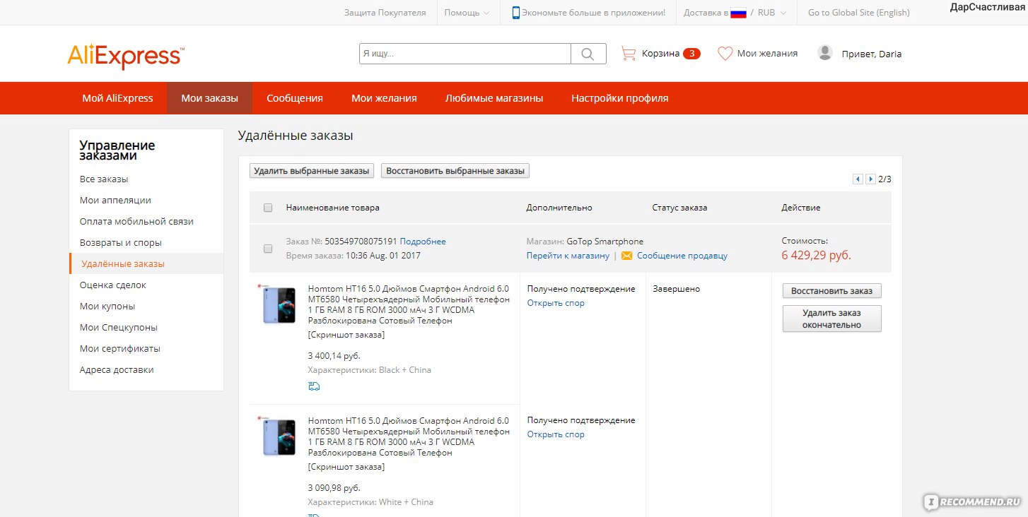This screenshot has height=517, width=1028.
Task: Open White Homtom HT16 product title
Action: [x=409, y=436]
